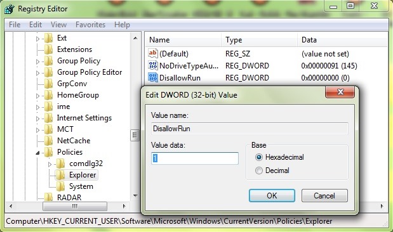Open the File menu
393x232 pixels.
click(15, 25)
